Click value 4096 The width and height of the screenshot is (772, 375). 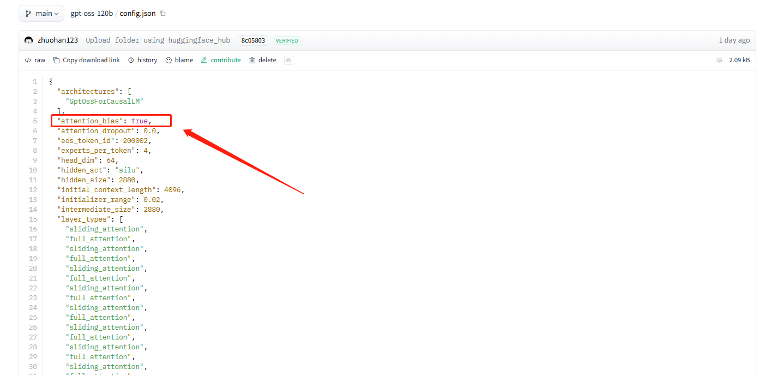point(172,190)
